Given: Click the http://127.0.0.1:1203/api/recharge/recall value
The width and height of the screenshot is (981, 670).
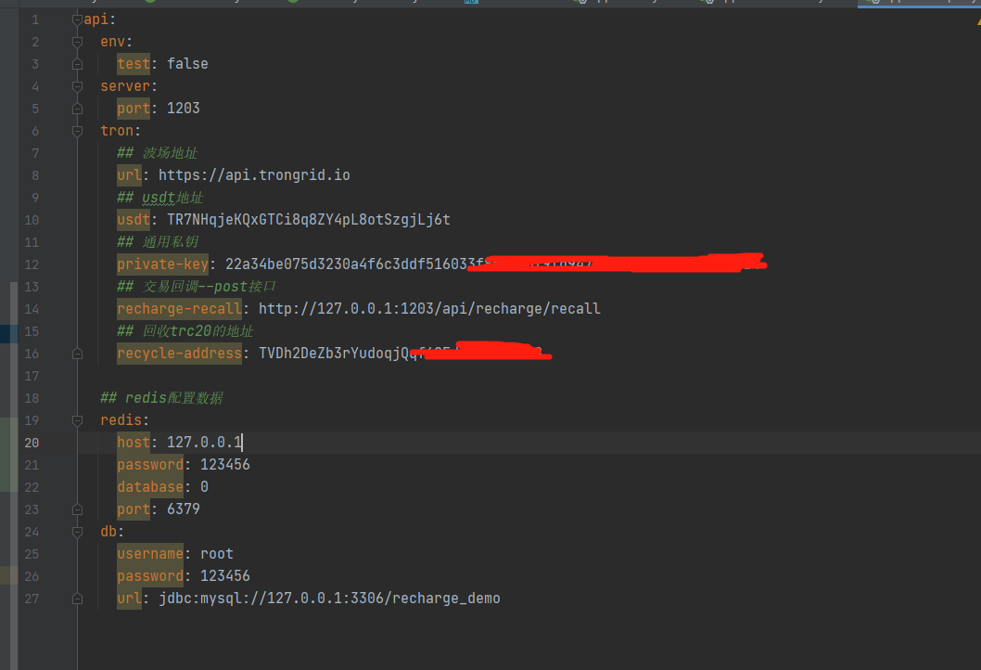Looking at the screenshot, I should point(430,309).
